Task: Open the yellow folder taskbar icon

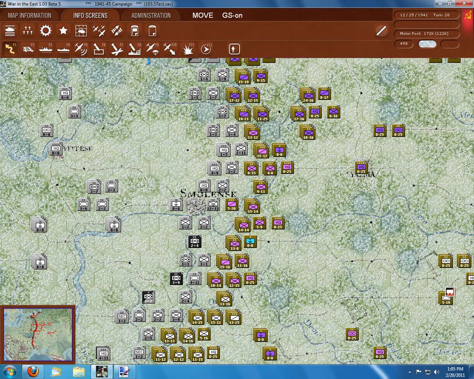Action: coord(79,371)
